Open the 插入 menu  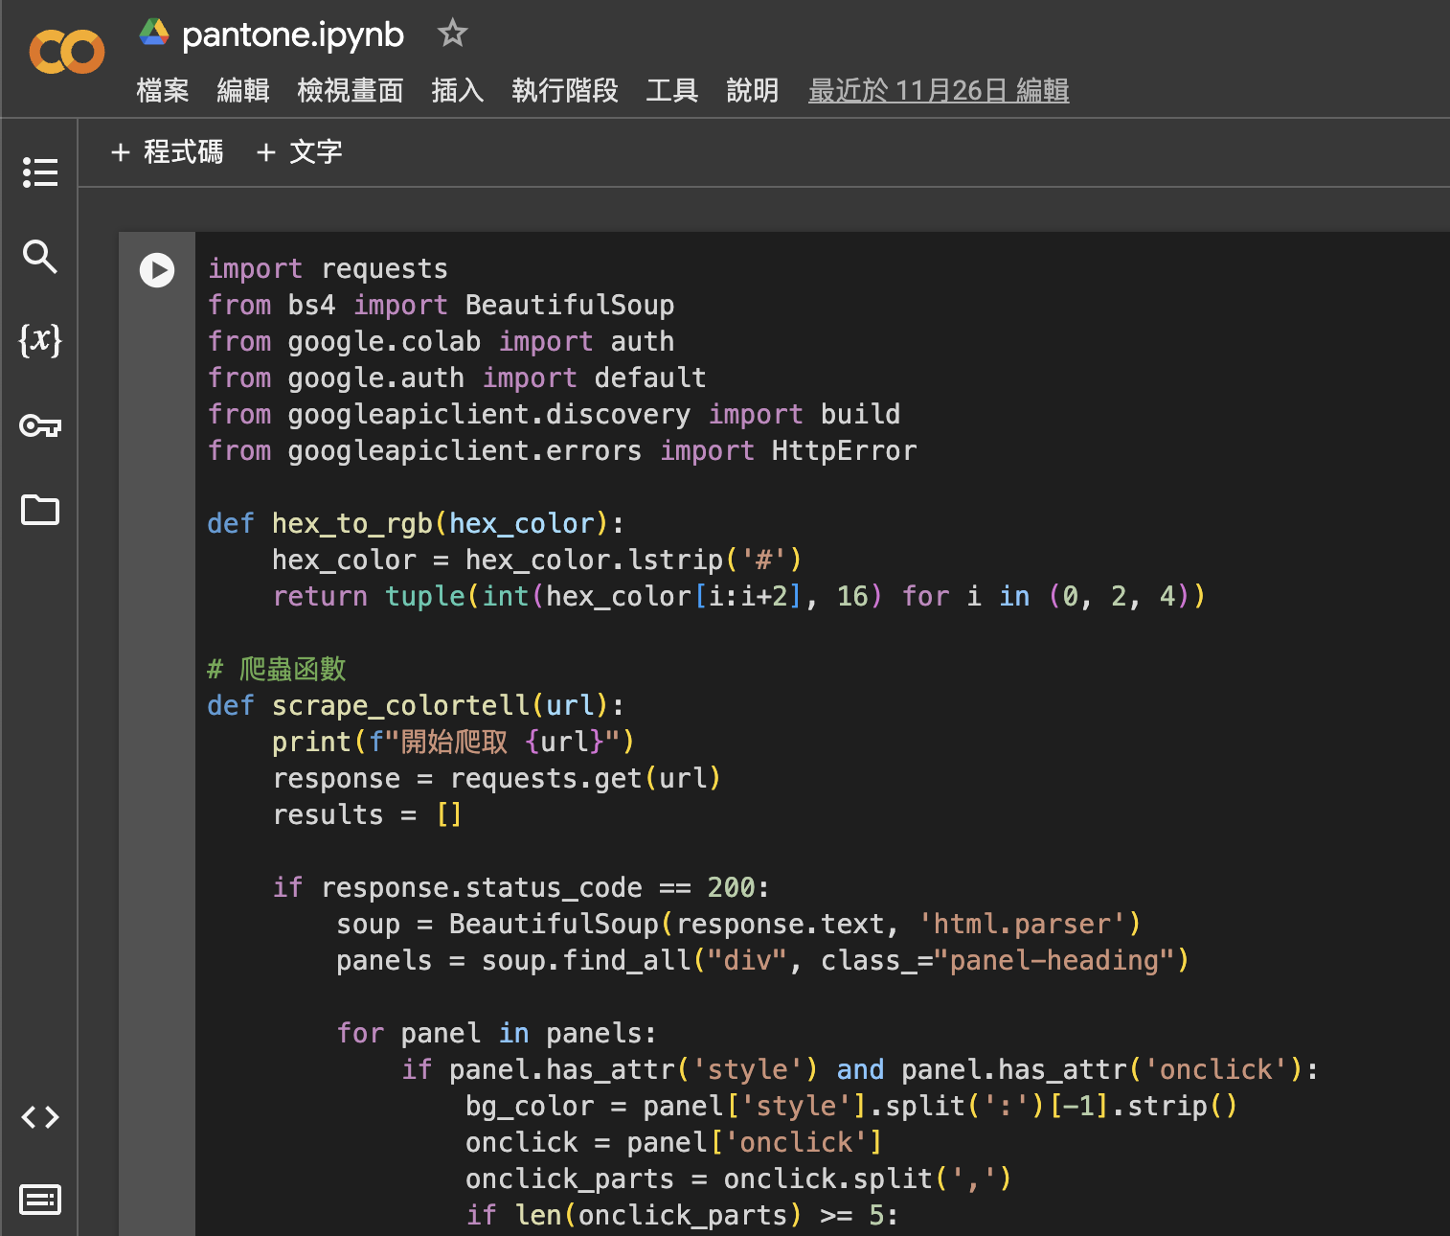[x=458, y=91]
